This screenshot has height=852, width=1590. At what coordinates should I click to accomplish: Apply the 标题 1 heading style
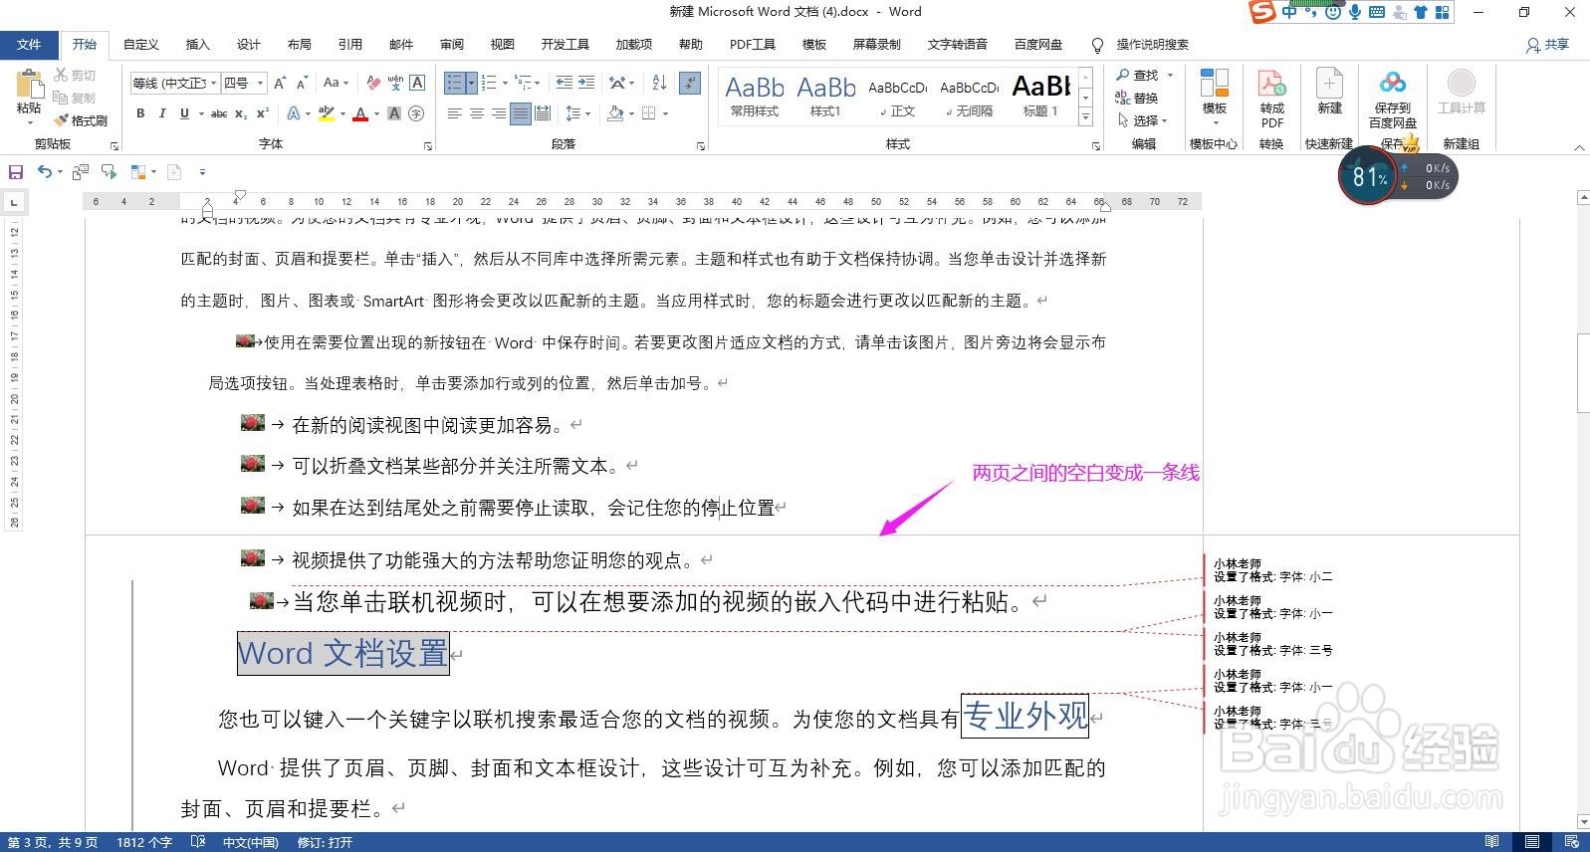(1040, 97)
